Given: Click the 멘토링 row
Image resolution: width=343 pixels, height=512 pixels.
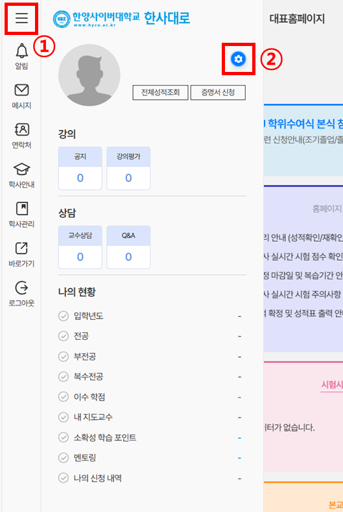Looking at the screenshot, I should tap(150, 458).
